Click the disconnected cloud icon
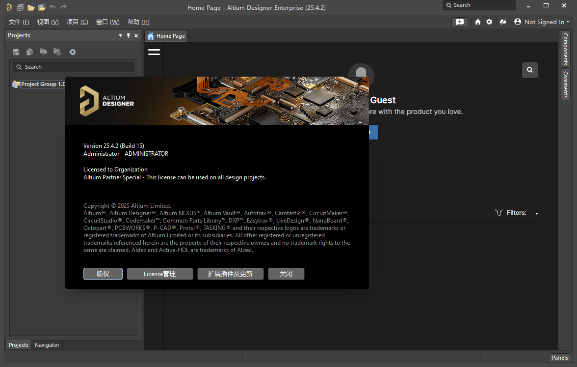The width and height of the screenshot is (577, 367). pyautogui.click(x=502, y=22)
